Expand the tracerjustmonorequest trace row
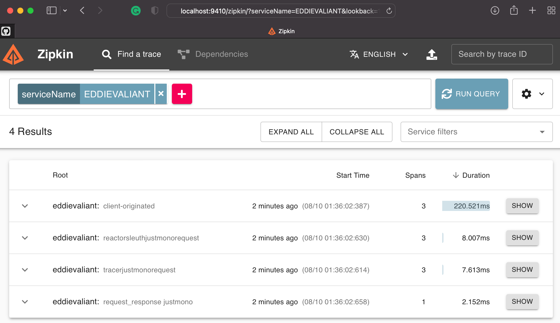 (x=25, y=270)
